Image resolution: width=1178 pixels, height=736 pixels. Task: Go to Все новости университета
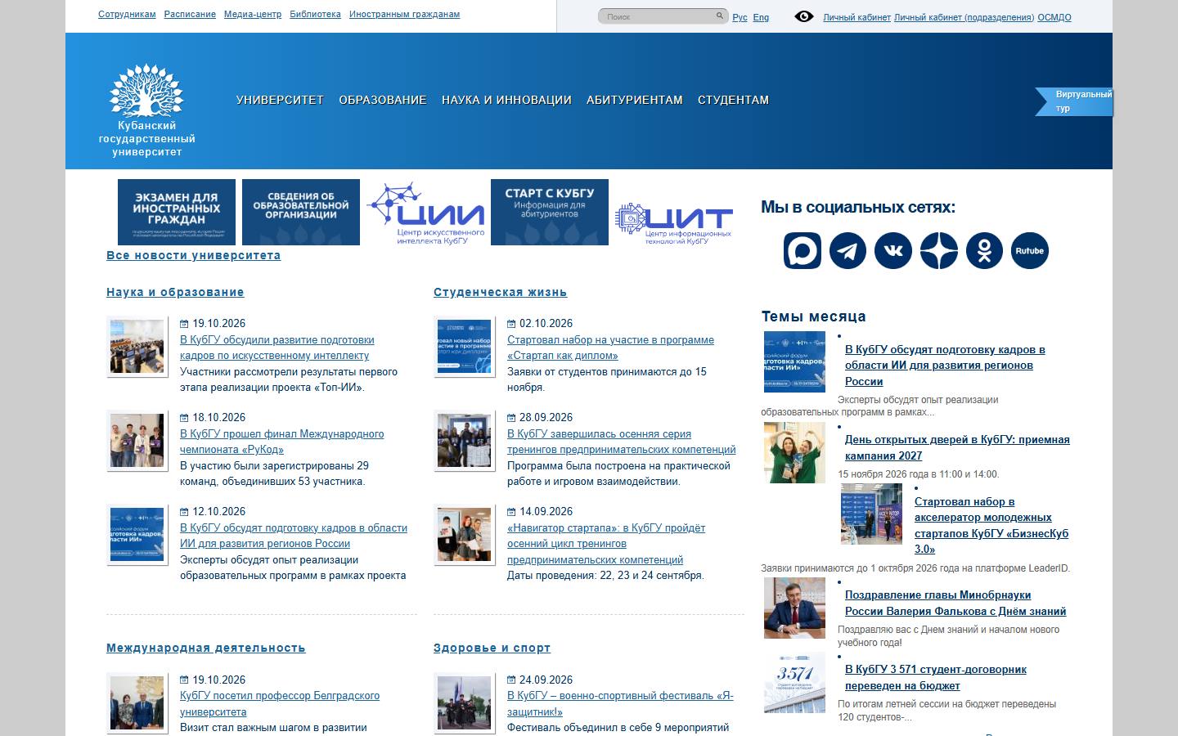[x=193, y=255]
